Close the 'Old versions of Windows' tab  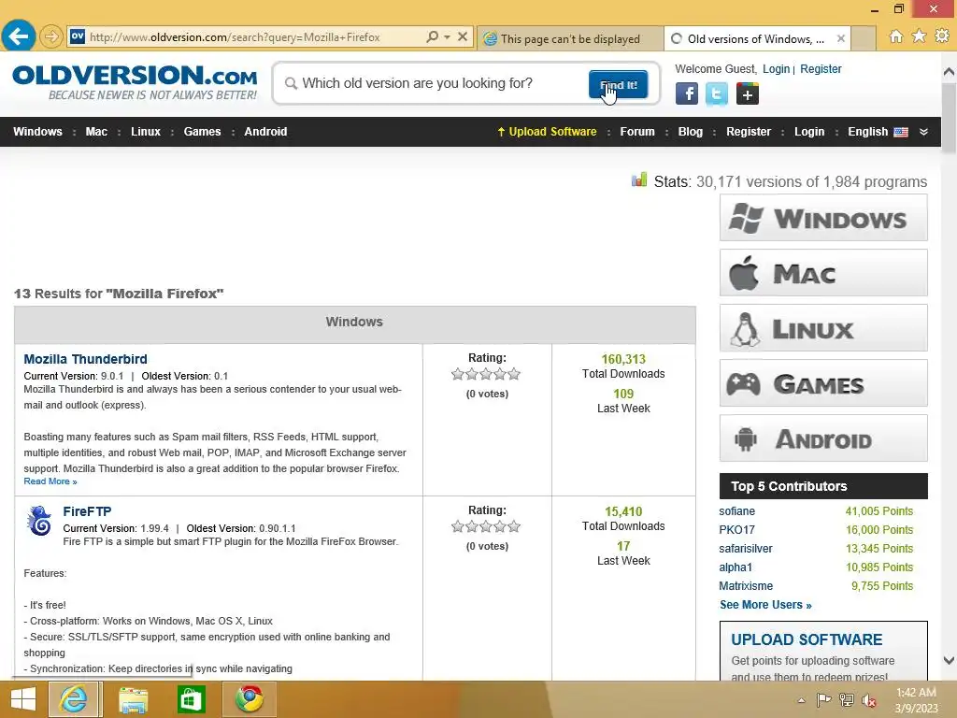(x=841, y=38)
